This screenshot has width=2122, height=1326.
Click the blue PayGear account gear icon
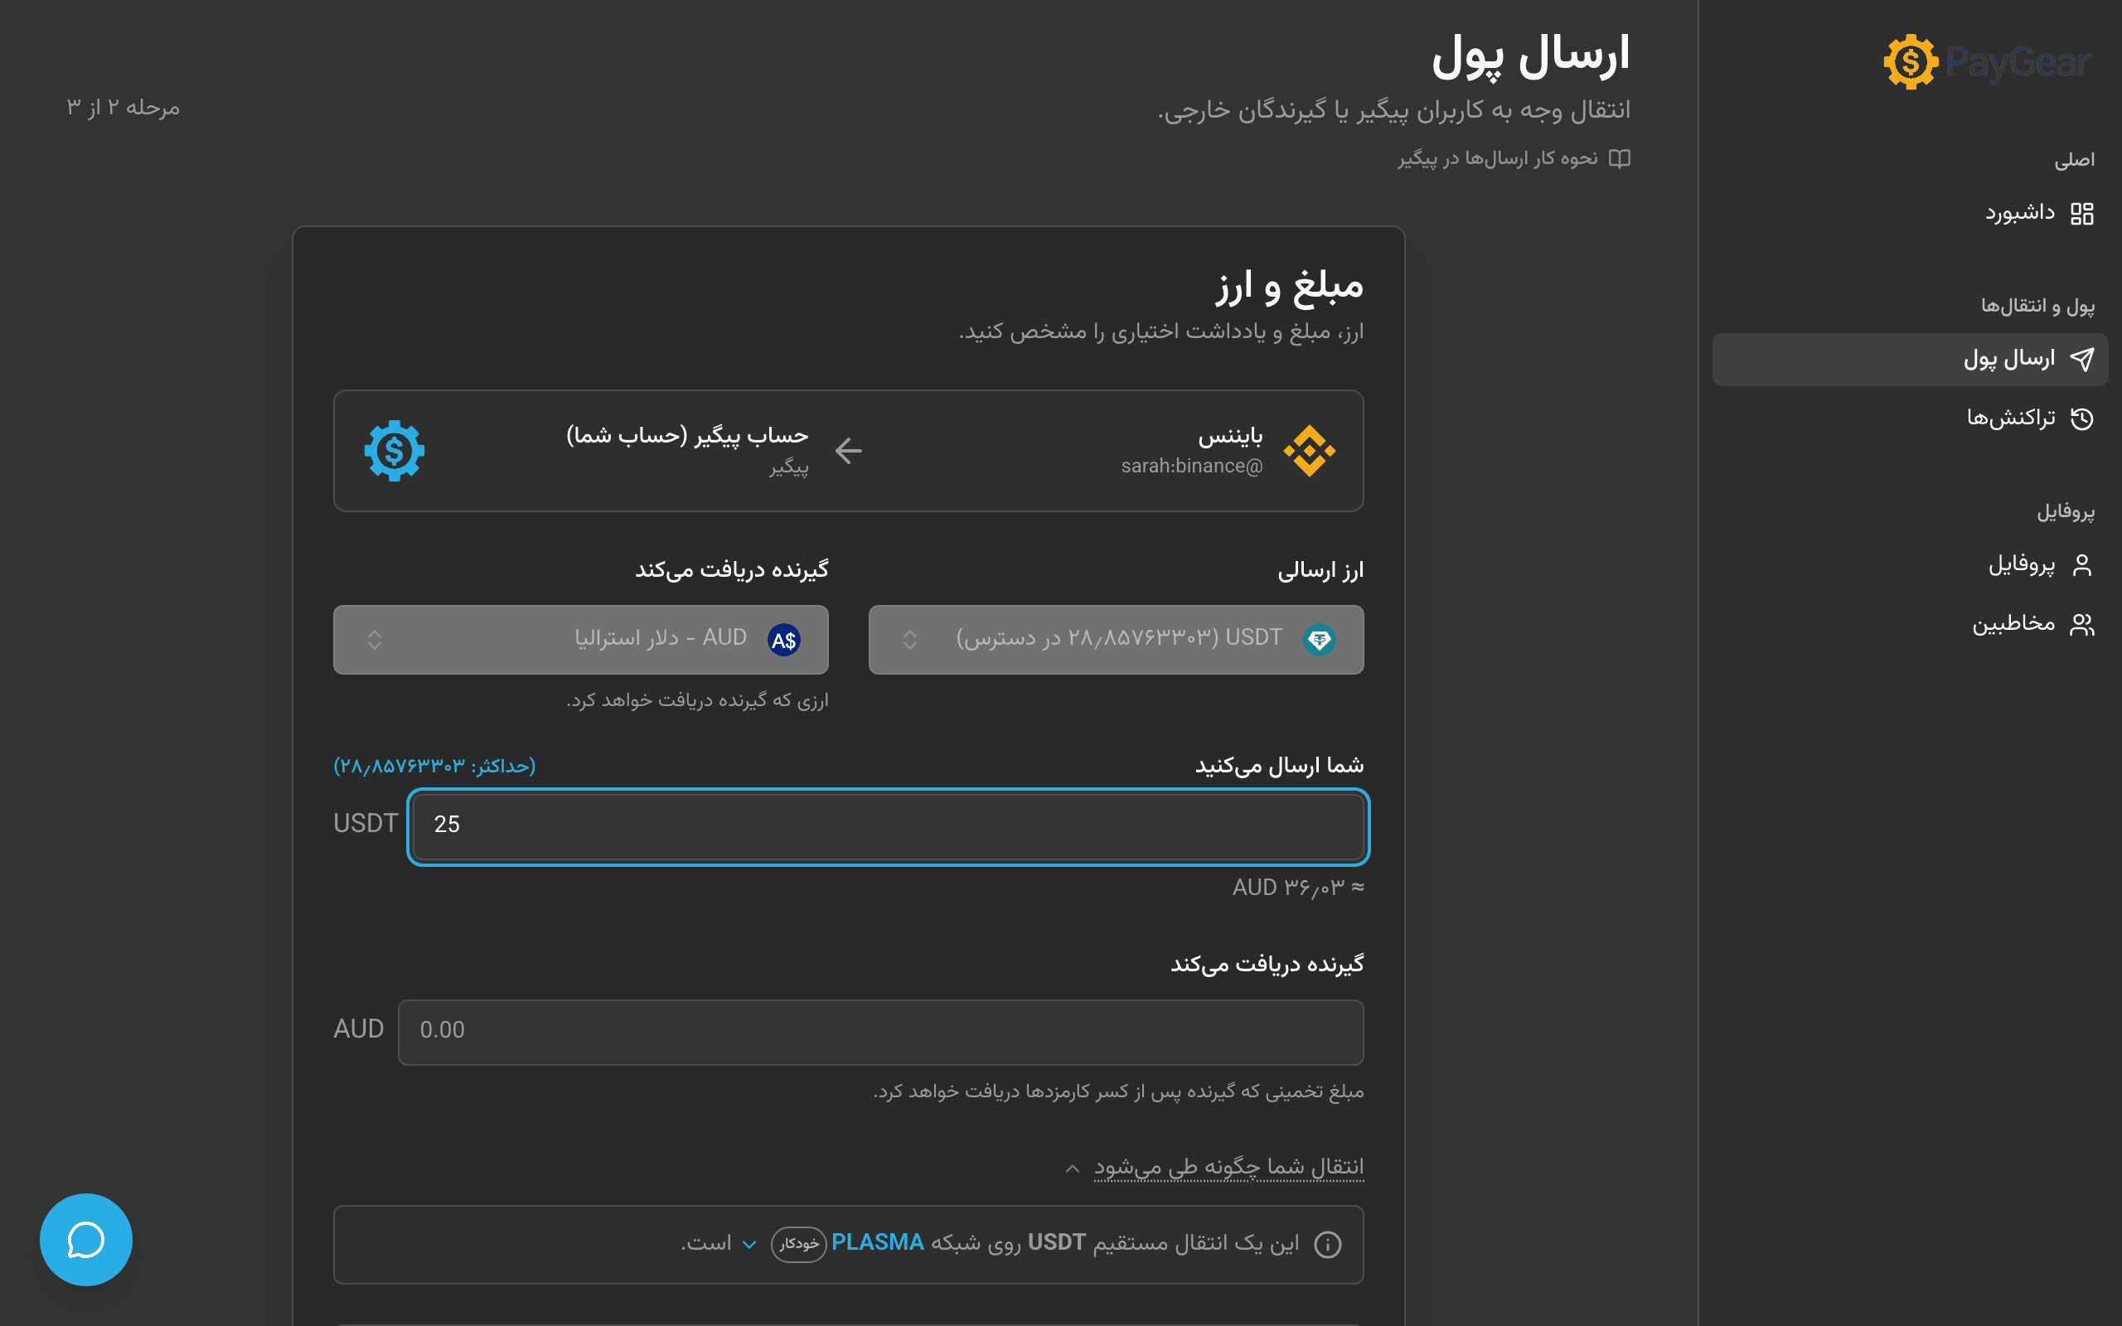tap(395, 451)
